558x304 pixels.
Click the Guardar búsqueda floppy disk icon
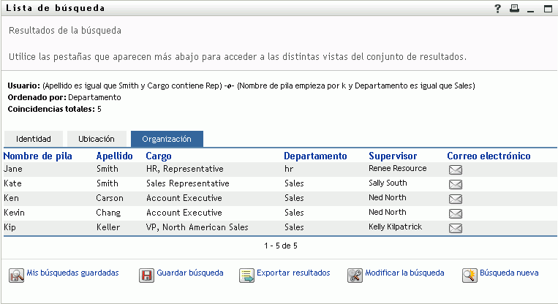tap(147, 275)
